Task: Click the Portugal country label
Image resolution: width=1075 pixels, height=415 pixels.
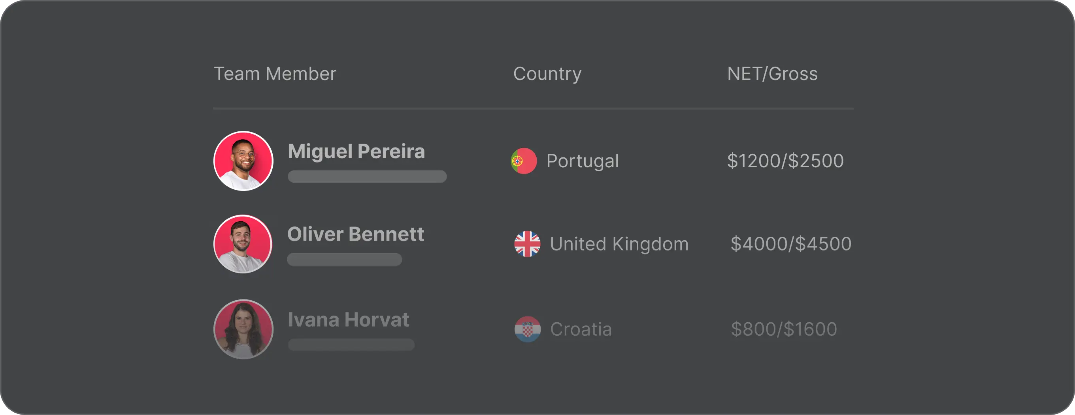Action: (x=582, y=161)
